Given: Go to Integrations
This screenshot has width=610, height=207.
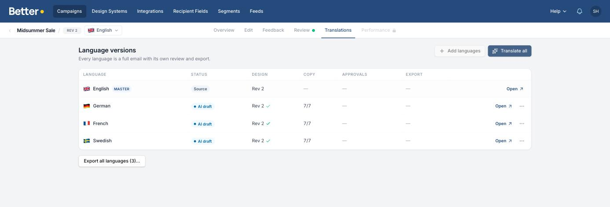Looking at the screenshot, I should (x=150, y=11).
